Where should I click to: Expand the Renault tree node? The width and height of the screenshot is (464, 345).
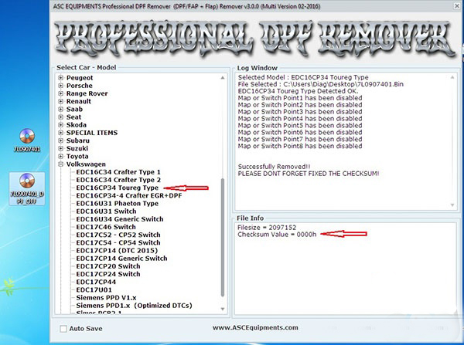pyautogui.click(x=60, y=101)
